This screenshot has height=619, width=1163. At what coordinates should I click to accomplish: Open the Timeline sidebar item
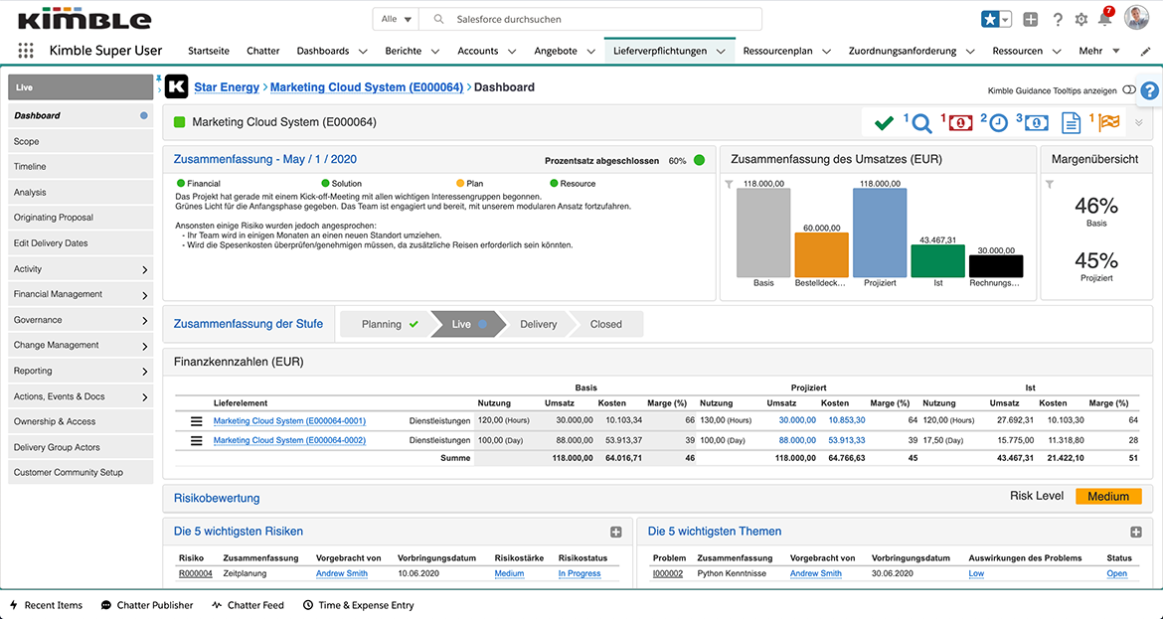click(x=81, y=167)
